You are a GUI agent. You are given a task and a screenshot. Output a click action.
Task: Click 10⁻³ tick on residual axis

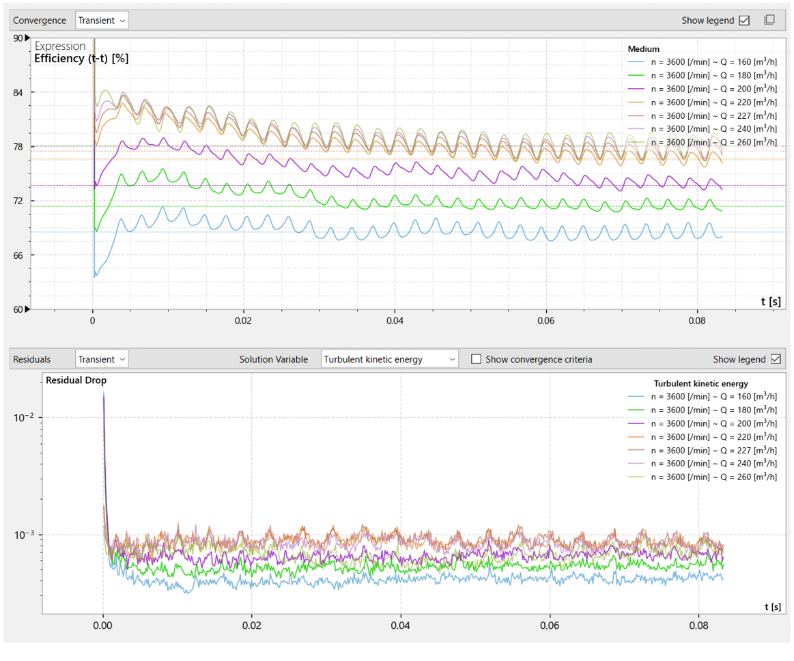point(25,535)
